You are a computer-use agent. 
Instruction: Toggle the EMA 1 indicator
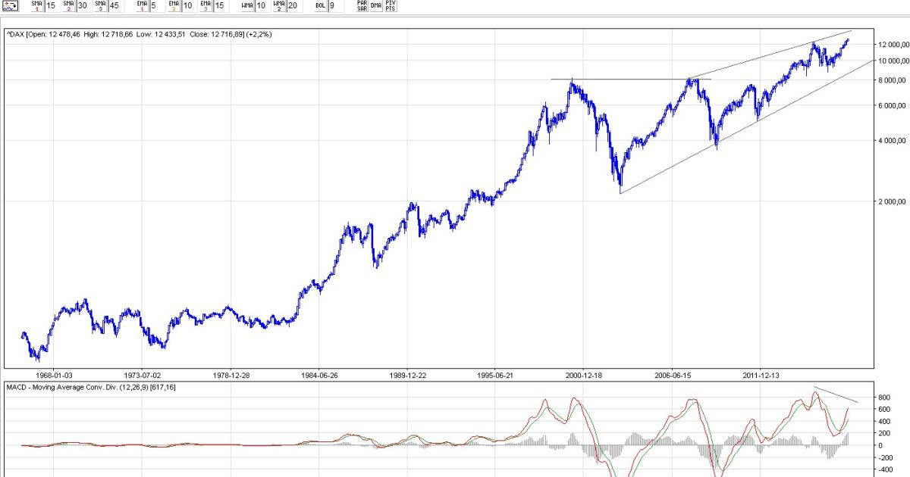pyautogui.click(x=142, y=5)
